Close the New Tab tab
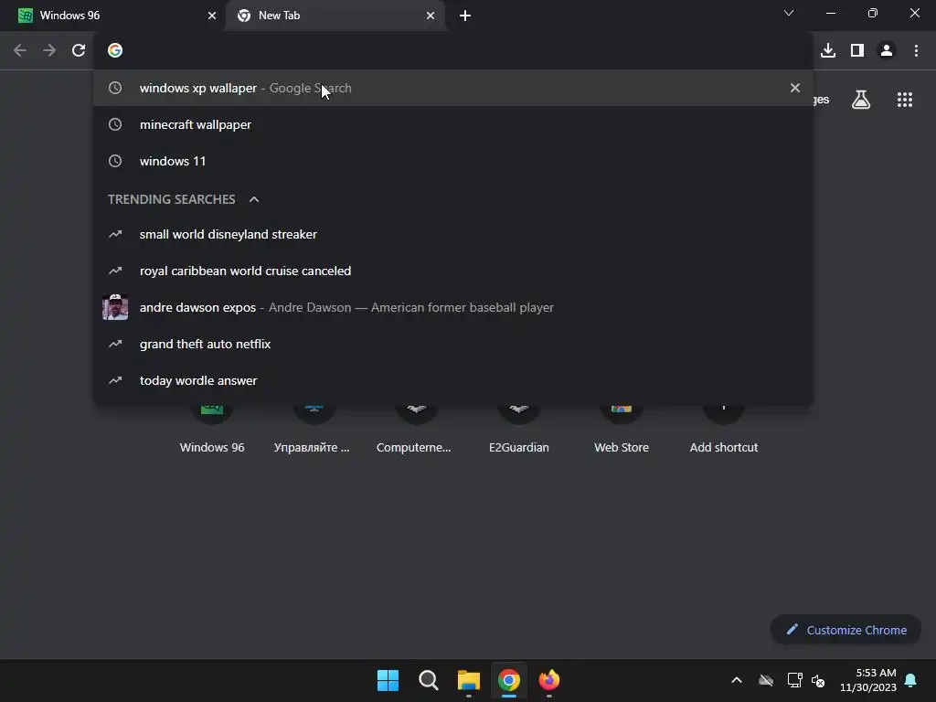Image resolution: width=936 pixels, height=702 pixels. pyautogui.click(x=431, y=16)
